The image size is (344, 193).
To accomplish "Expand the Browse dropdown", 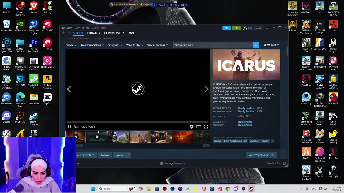I will point(71,45).
